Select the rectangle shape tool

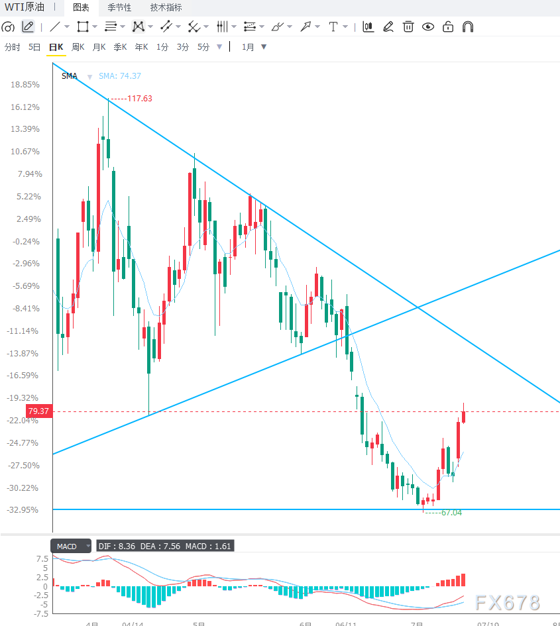(x=83, y=26)
